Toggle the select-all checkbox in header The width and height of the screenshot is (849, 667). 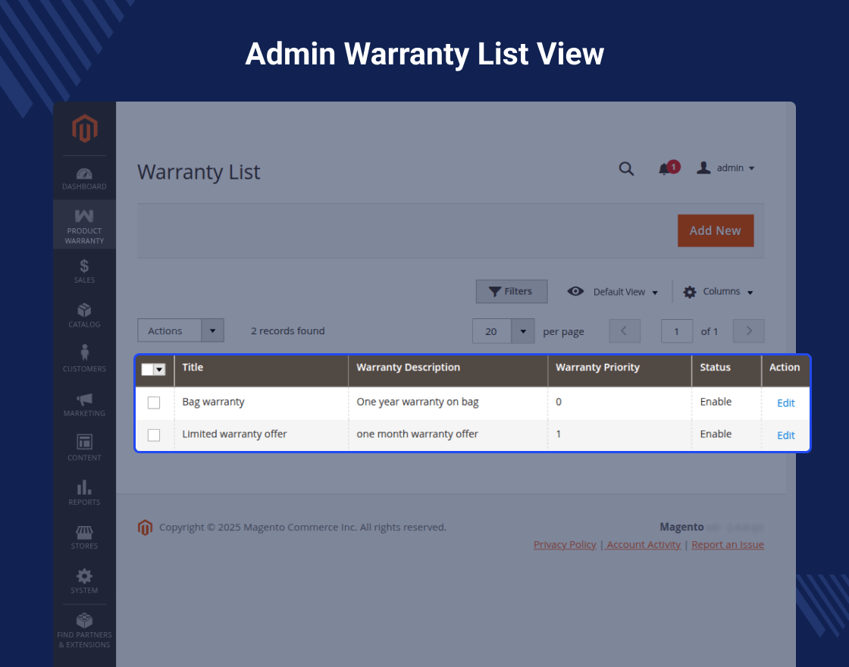pos(147,369)
